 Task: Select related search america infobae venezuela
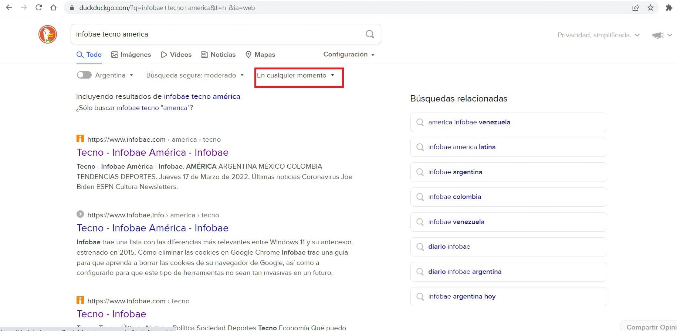point(508,122)
